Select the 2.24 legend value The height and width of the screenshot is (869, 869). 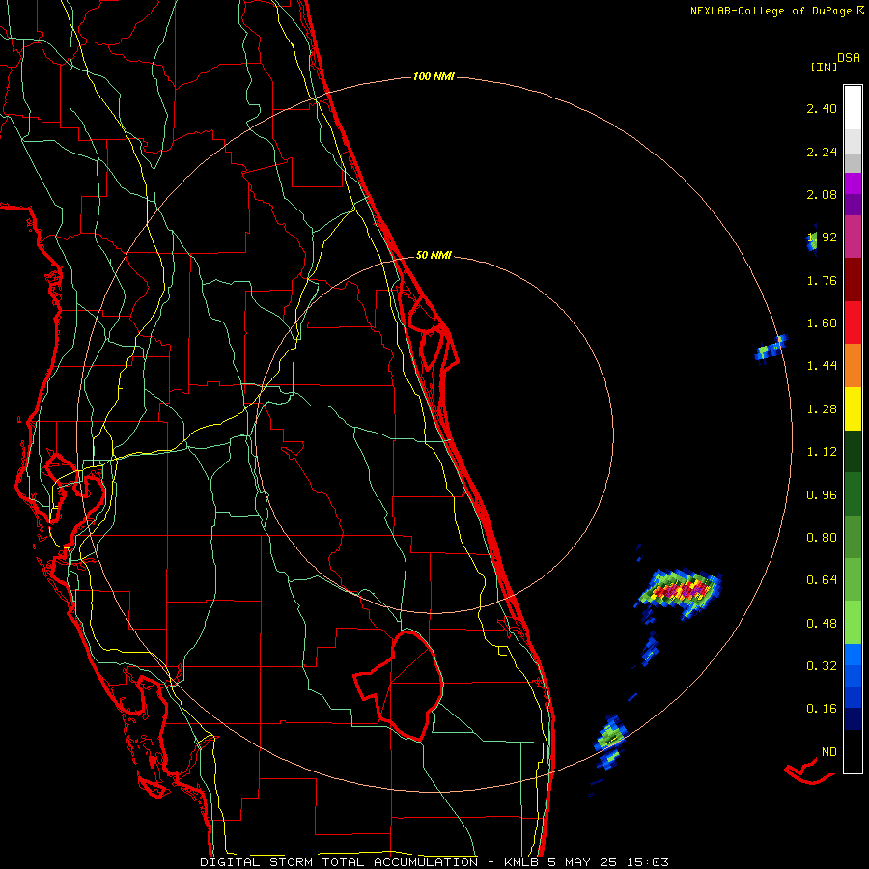coord(822,152)
